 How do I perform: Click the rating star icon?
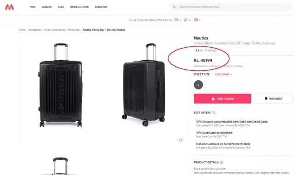[201, 51]
